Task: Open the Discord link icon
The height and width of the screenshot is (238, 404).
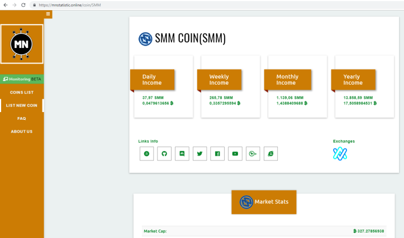Action: (x=182, y=154)
